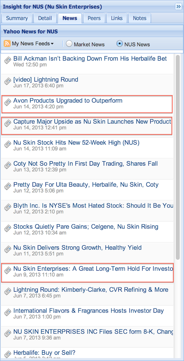
Task: Click the Jun 14, 2013 12:41 pm timestamp
Action: click(40, 127)
